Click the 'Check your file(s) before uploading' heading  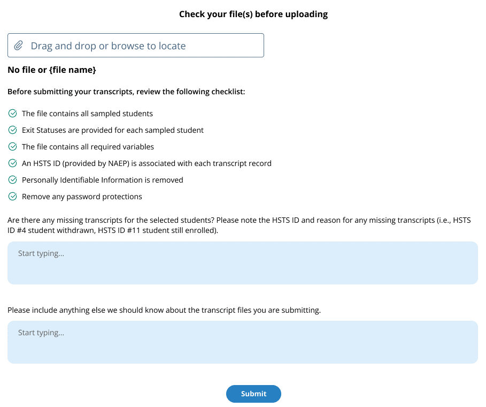pos(253,14)
